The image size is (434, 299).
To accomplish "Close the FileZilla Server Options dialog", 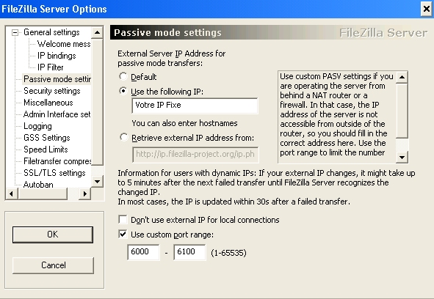I will 426,9.
